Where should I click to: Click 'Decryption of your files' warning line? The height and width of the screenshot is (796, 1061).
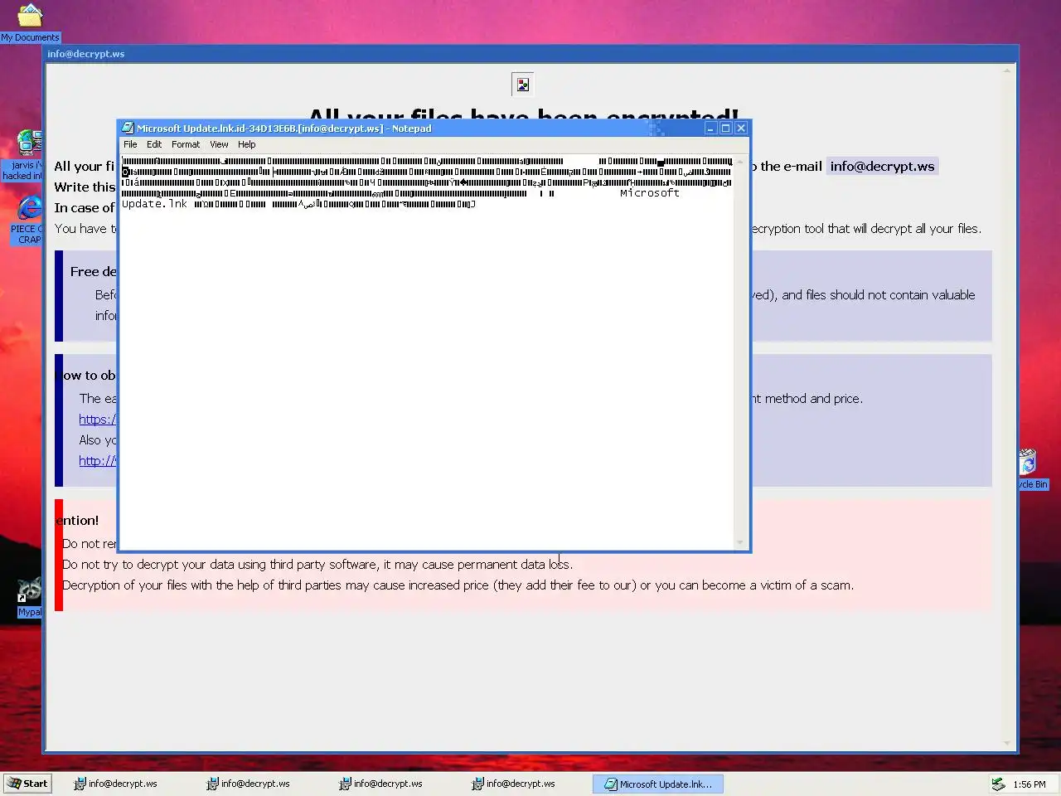(458, 585)
